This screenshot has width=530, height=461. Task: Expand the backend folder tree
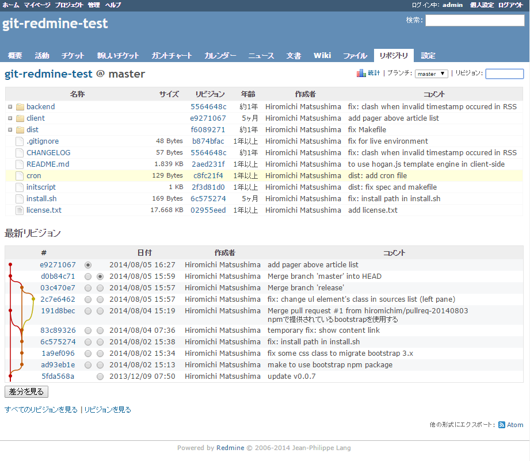pyautogui.click(x=10, y=107)
